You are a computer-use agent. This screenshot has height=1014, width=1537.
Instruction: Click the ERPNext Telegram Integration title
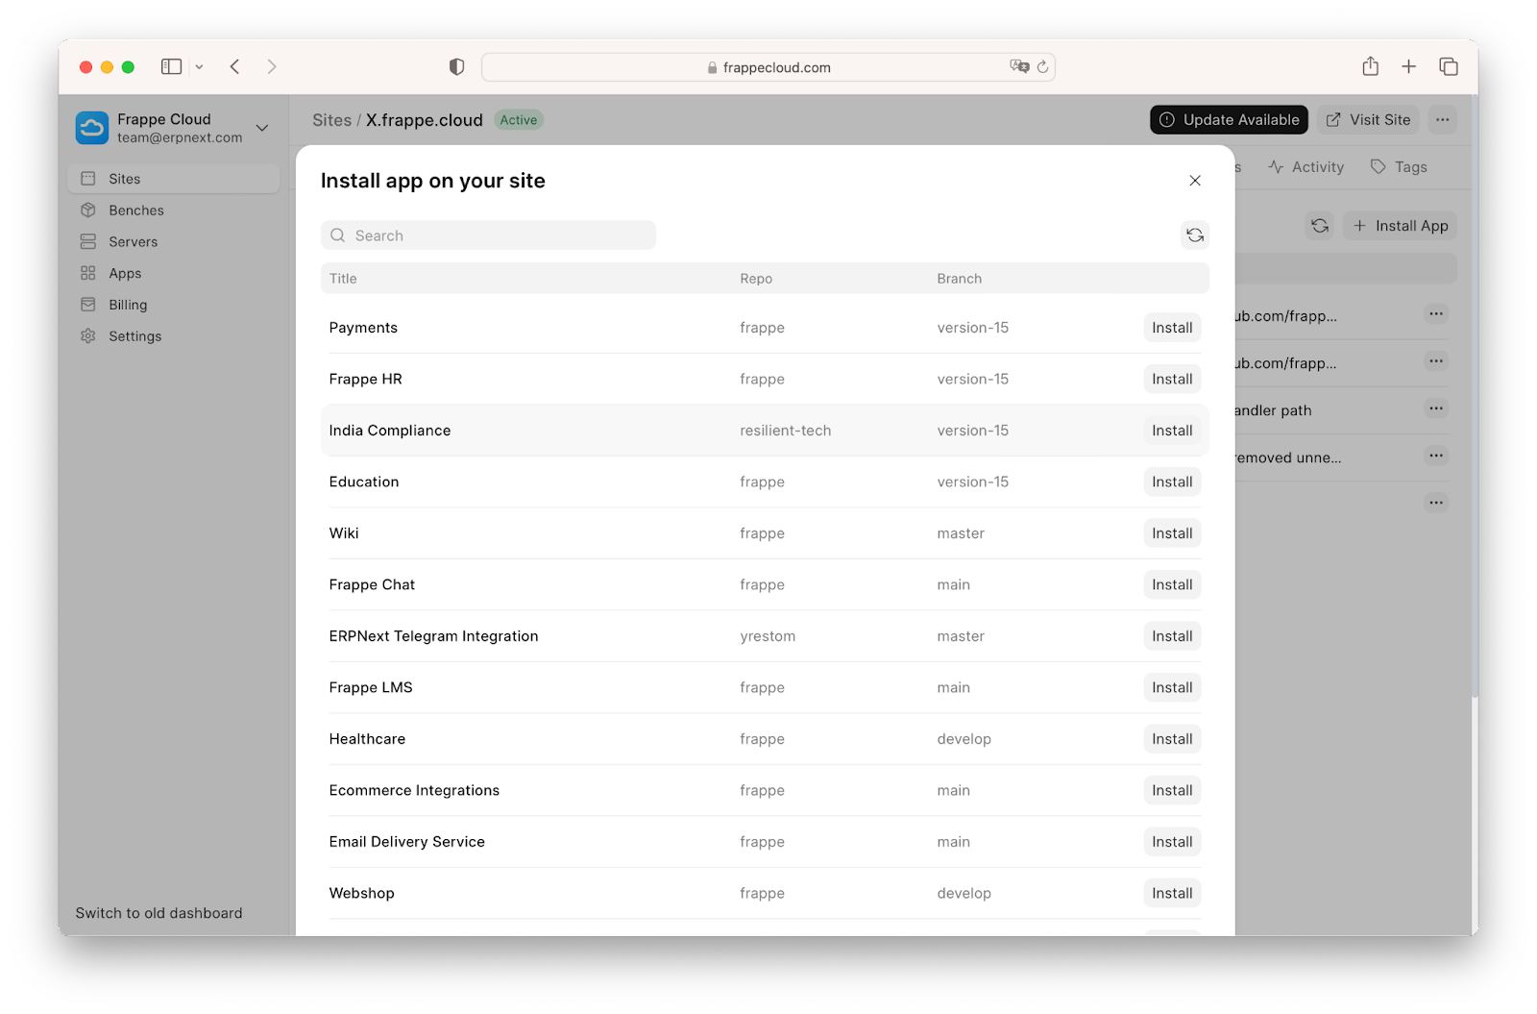tap(433, 636)
